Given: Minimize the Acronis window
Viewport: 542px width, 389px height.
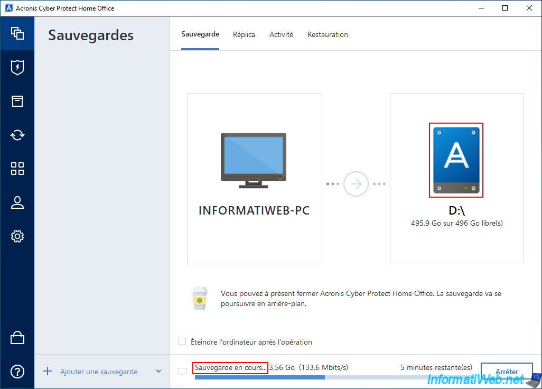Looking at the screenshot, I should 481,8.
